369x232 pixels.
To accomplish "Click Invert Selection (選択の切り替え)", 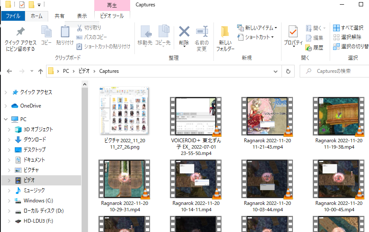I will [351, 47].
